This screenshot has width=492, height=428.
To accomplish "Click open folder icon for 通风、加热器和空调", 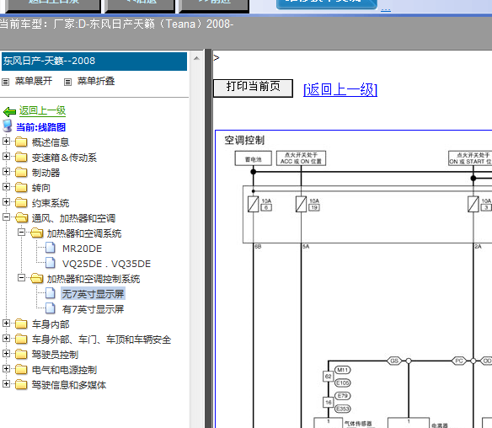I will [21, 217].
